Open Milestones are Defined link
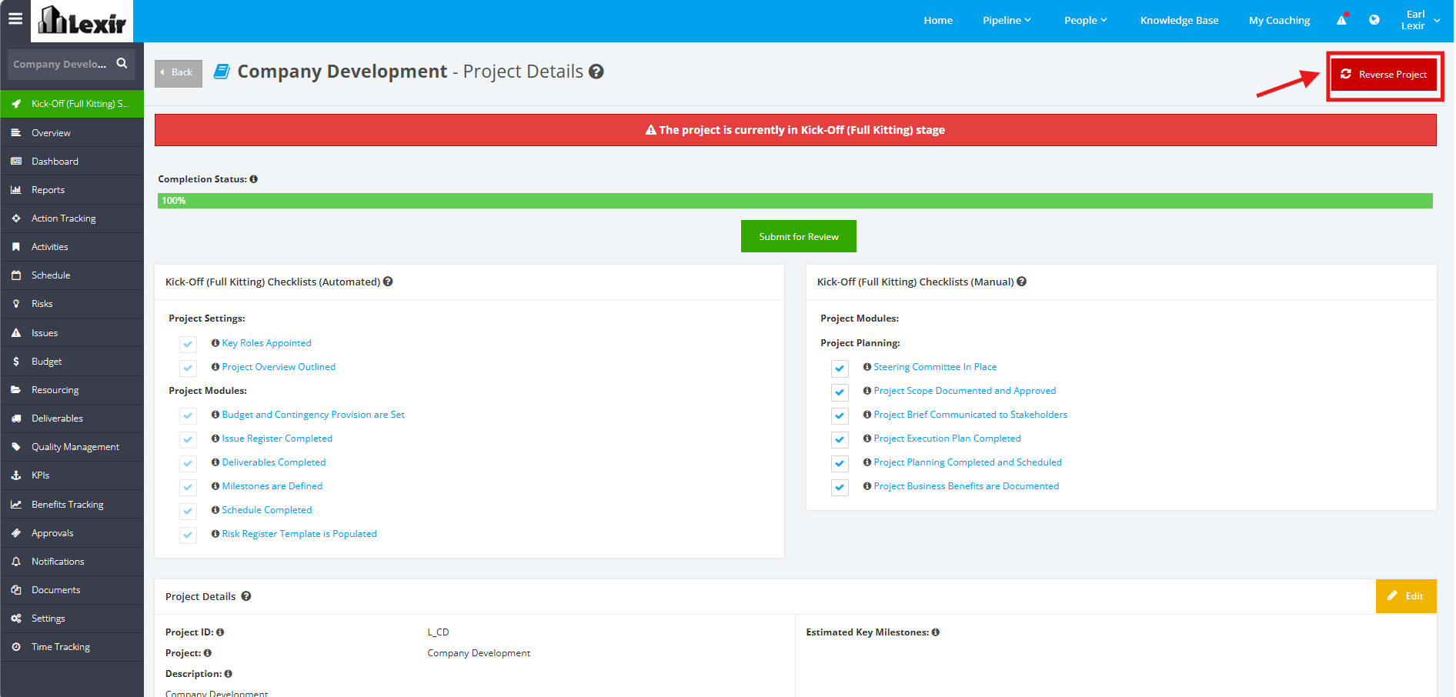 point(272,486)
